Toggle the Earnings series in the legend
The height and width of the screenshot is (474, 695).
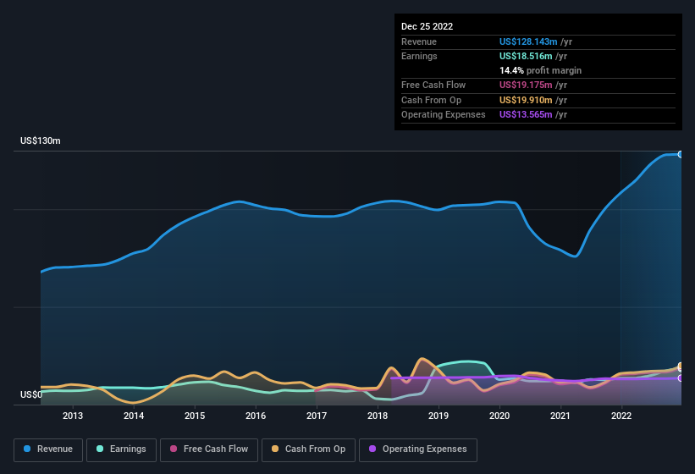click(121, 449)
